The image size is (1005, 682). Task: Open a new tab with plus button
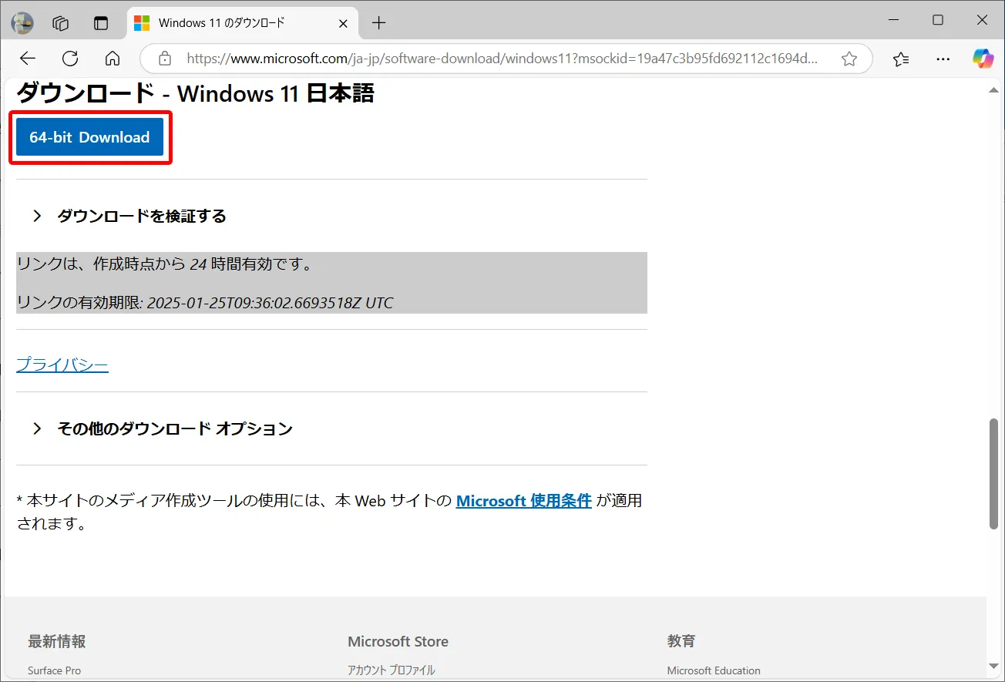pyautogui.click(x=378, y=23)
